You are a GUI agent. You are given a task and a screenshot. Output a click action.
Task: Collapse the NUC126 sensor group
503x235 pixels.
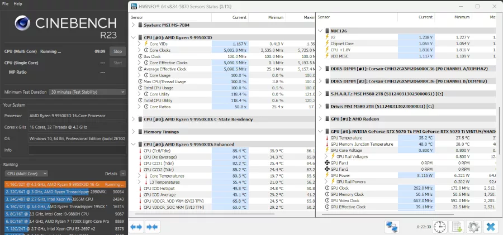click(x=320, y=31)
